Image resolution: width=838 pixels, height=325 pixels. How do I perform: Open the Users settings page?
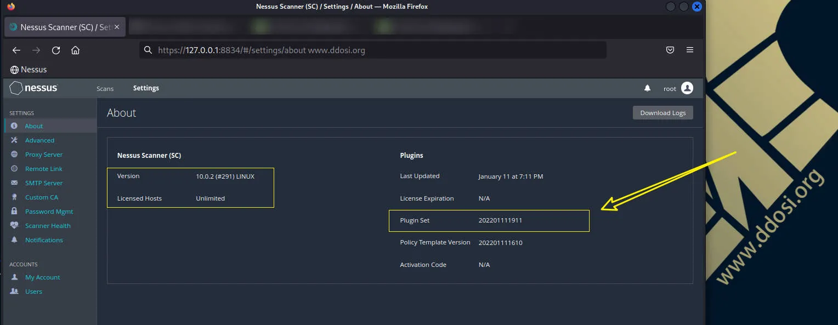point(33,291)
